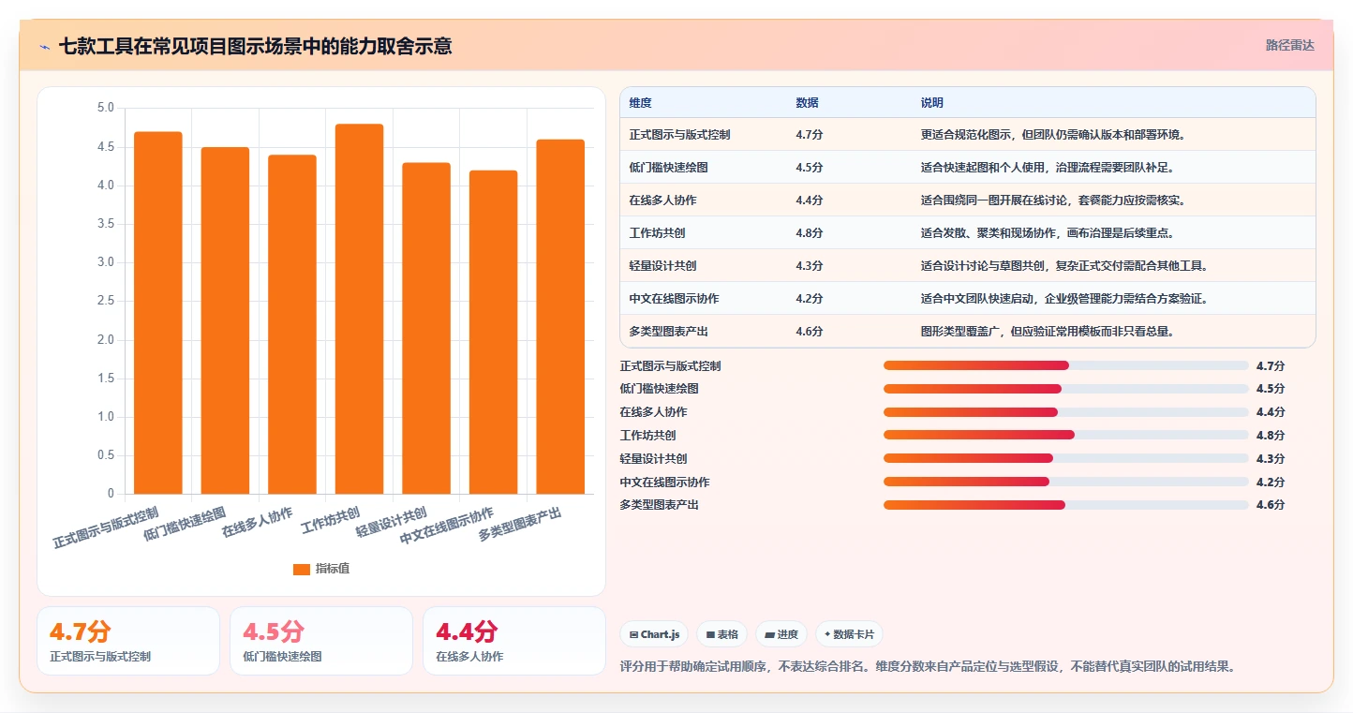The width and height of the screenshot is (1353, 713).
Task: Click the 5.0 tick on the chart's y-axis
Action: [x=105, y=109]
